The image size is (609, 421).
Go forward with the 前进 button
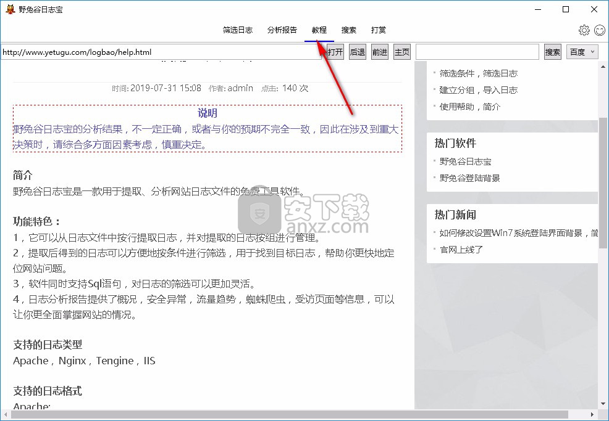coord(379,52)
